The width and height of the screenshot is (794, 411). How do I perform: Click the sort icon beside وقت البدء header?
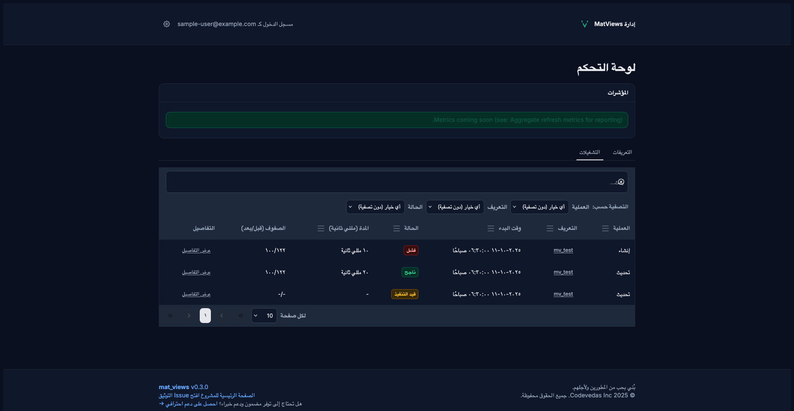click(490, 228)
